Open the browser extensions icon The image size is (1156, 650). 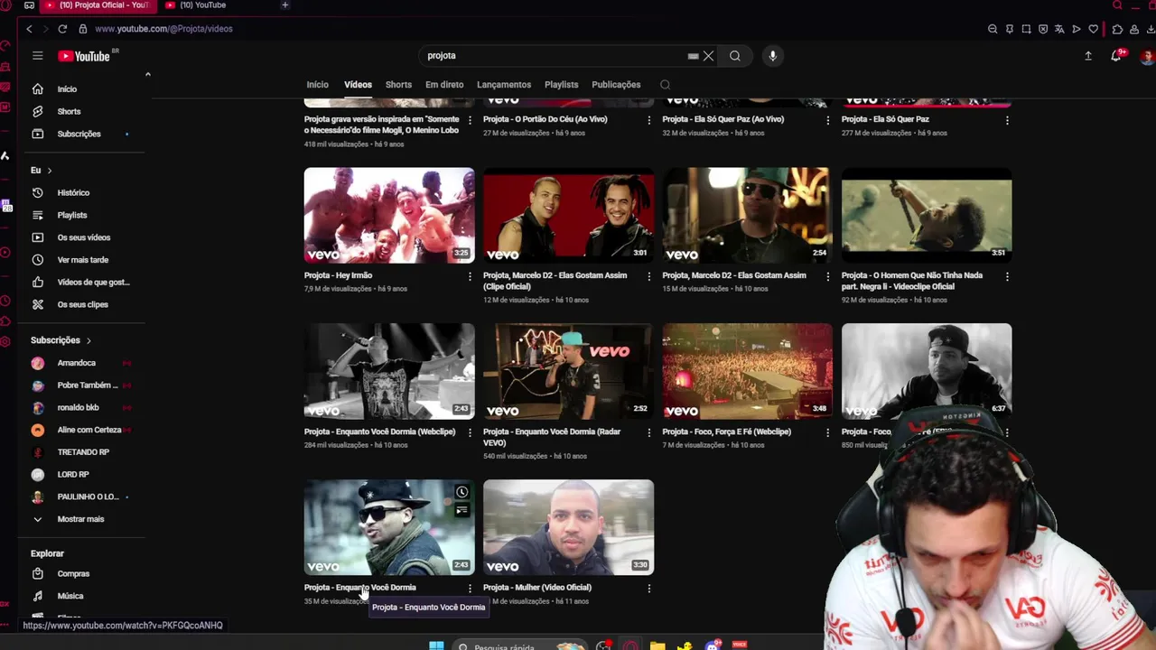pos(1117,29)
